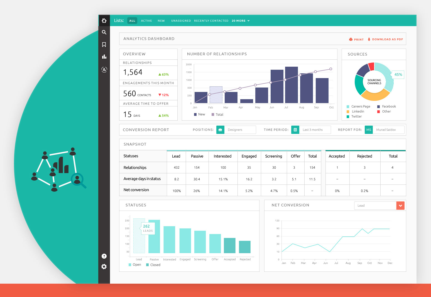Image resolution: width=431 pixels, height=297 pixels.
Task: Toggle Twitter legend in Sources
Action: pyautogui.click(x=354, y=116)
